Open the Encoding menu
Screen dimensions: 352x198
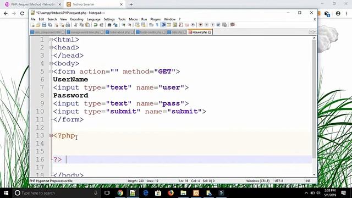pyautogui.click(x=76, y=19)
